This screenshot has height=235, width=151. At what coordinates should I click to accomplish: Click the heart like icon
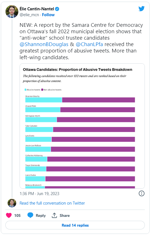pos(9,215)
